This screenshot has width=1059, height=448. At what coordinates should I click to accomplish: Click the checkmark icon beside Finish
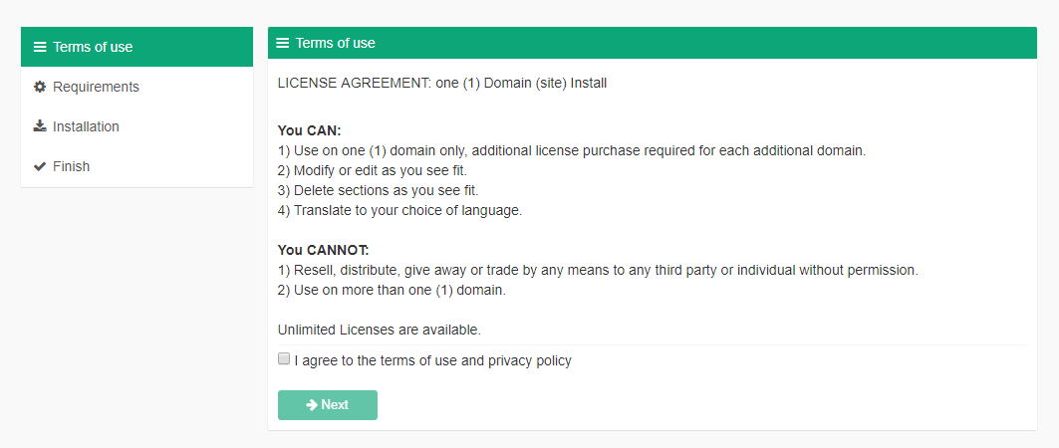point(40,166)
